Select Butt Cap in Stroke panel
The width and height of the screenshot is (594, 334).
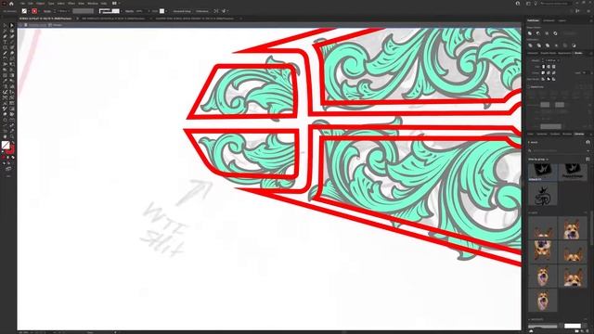(543, 67)
